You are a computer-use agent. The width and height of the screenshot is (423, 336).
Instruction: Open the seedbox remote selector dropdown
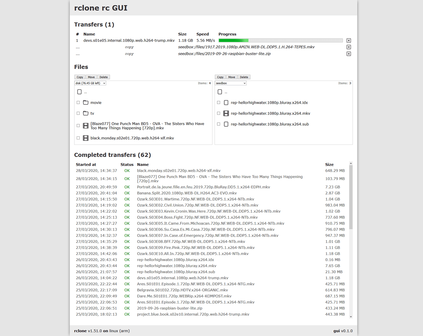click(x=230, y=83)
